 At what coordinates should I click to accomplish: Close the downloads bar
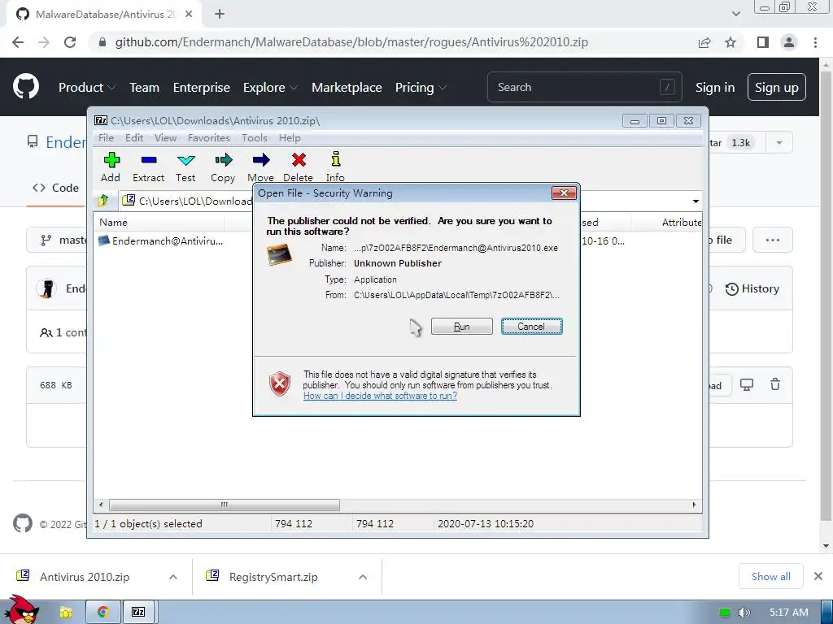pyautogui.click(x=818, y=576)
